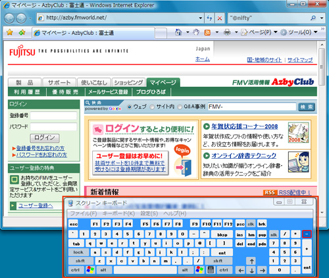Switch to the サポート site tab
The width and height of the screenshot is (329, 278).
(x=59, y=82)
